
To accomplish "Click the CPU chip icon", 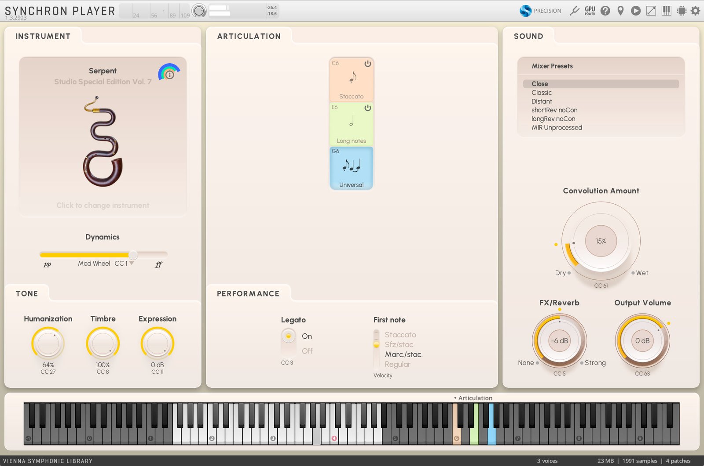I will (x=682, y=11).
